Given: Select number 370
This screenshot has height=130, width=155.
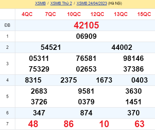Looking at the screenshot, I should click(x=134, y=113).
